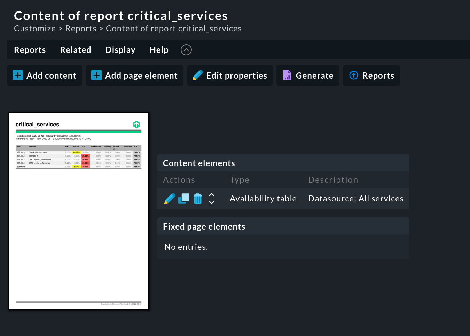Navigate to Customize via breadcrumb link
The height and width of the screenshot is (336, 470).
pos(35,28)
